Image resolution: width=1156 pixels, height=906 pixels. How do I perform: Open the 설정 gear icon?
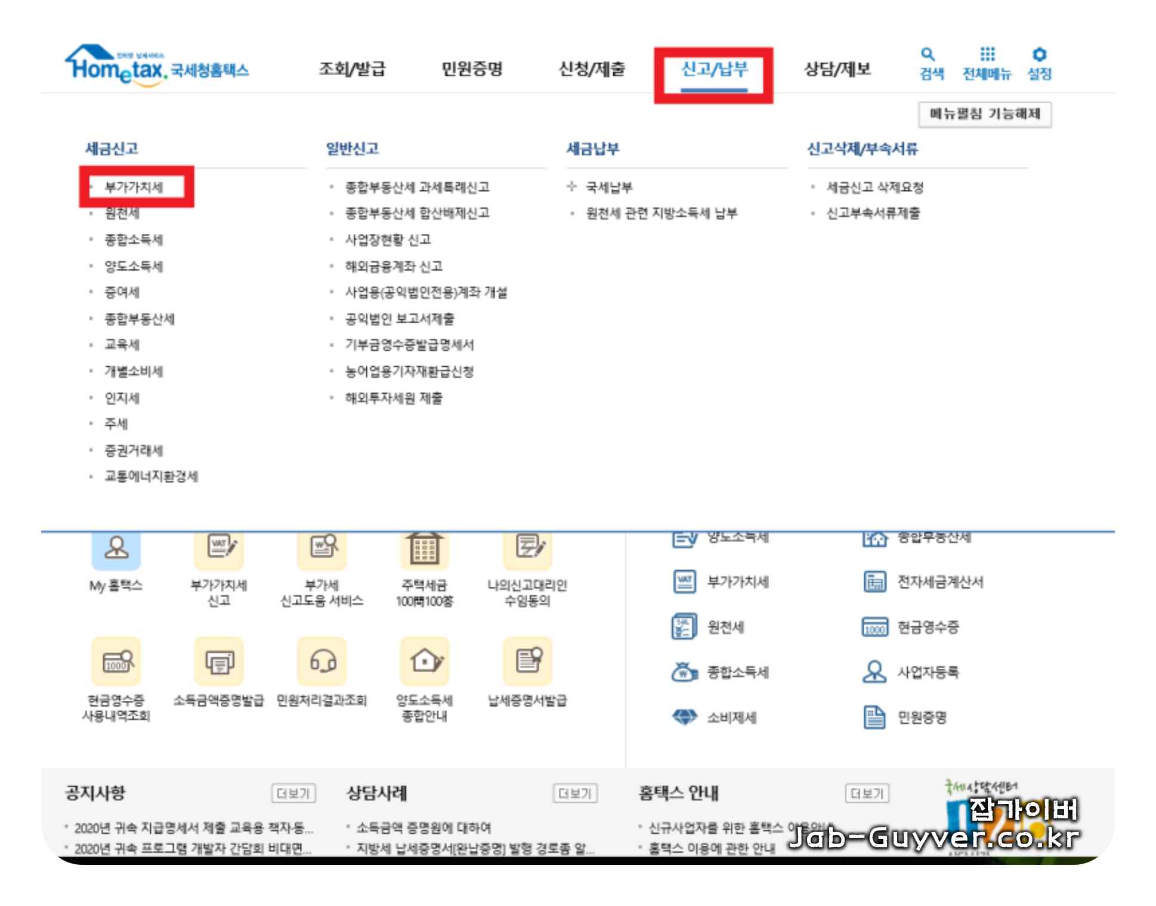click(x=1039, y=55)
